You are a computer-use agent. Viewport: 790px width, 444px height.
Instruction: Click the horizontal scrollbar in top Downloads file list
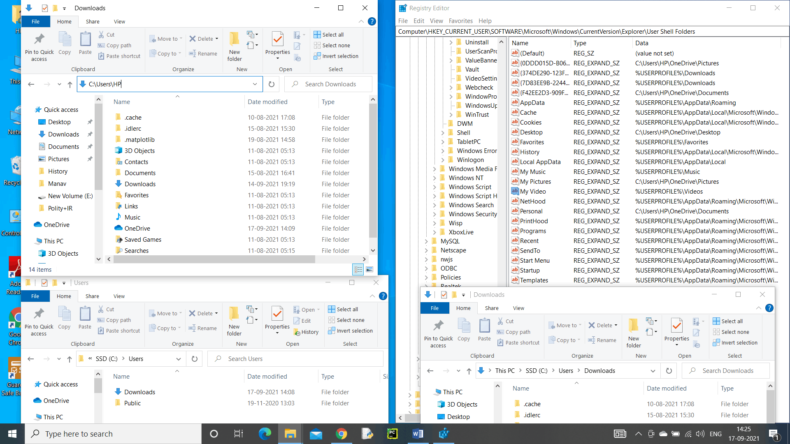click(x=214, y=259)
